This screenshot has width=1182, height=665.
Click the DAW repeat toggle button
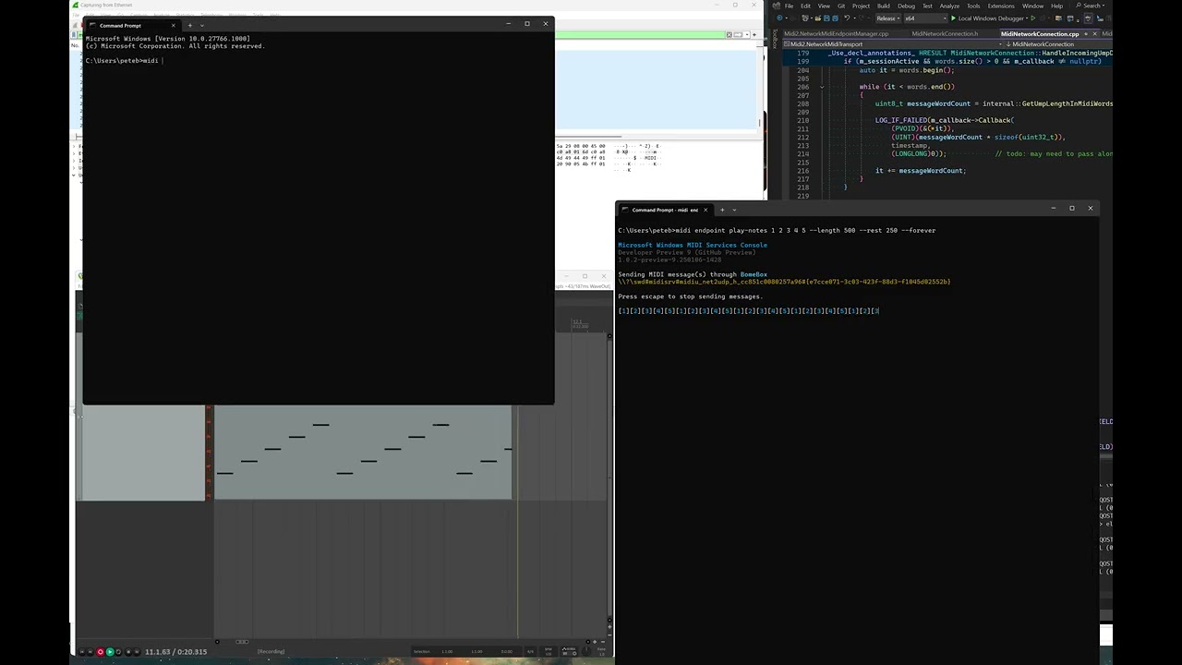coord(118,652)
